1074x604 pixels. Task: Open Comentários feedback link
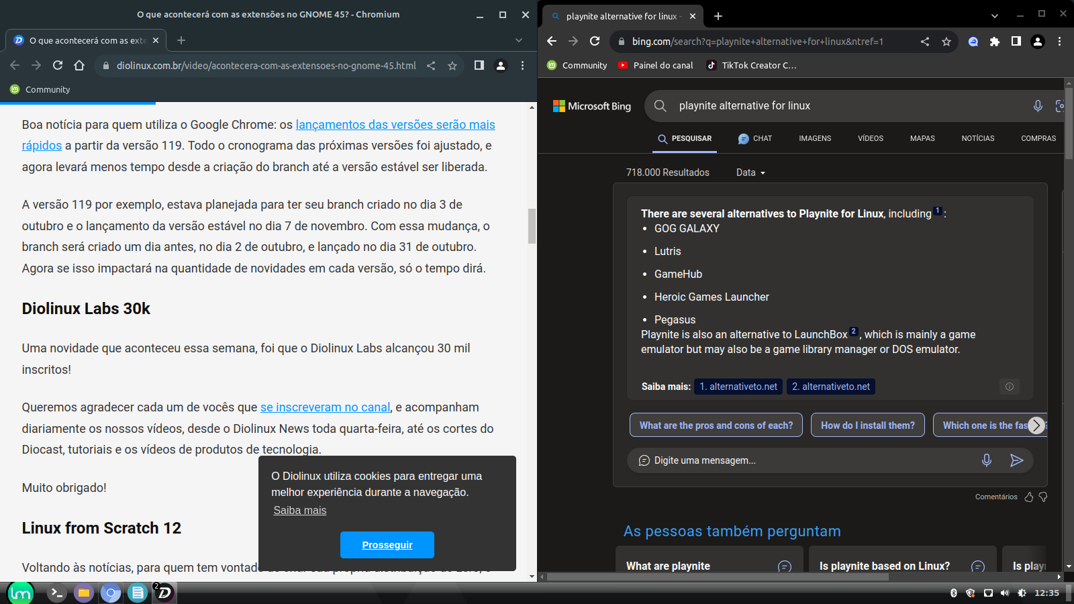point(996,497)
